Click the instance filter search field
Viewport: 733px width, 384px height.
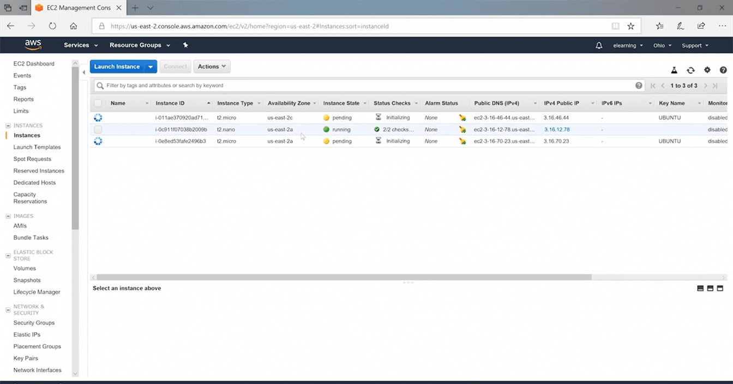365,86
